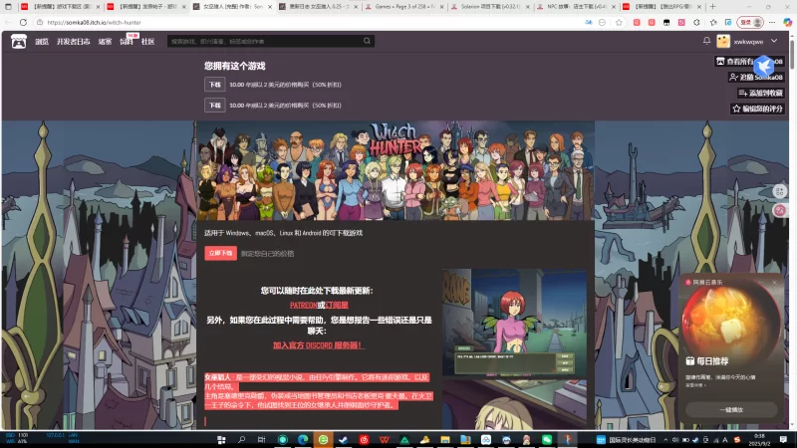Switch to the 发表帖子 tab
This screenshot has width=797, height=448.
[x=147, y=7]
